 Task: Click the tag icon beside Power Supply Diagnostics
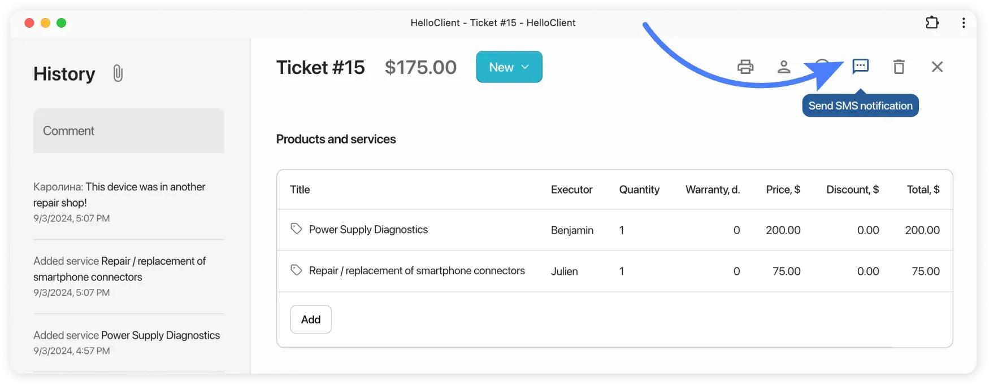(x=296, y=229)
